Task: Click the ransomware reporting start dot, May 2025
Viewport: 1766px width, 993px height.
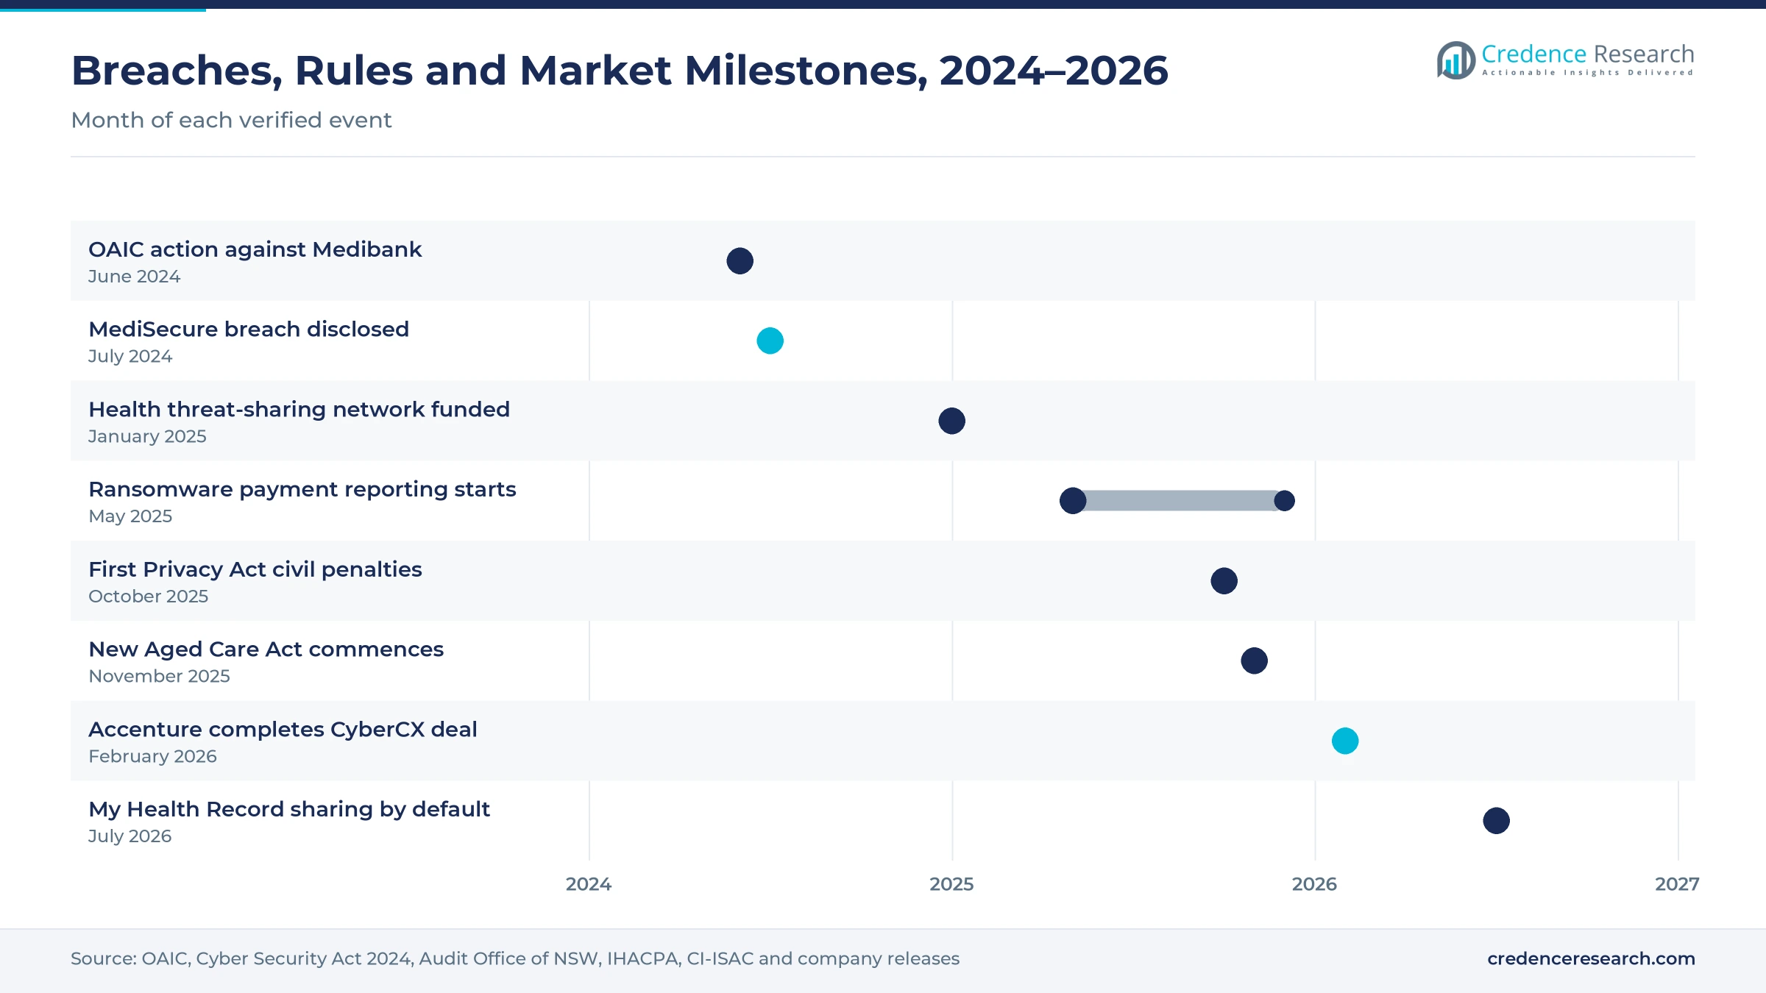Action: pyautogui.click(x=1073, y=501)
